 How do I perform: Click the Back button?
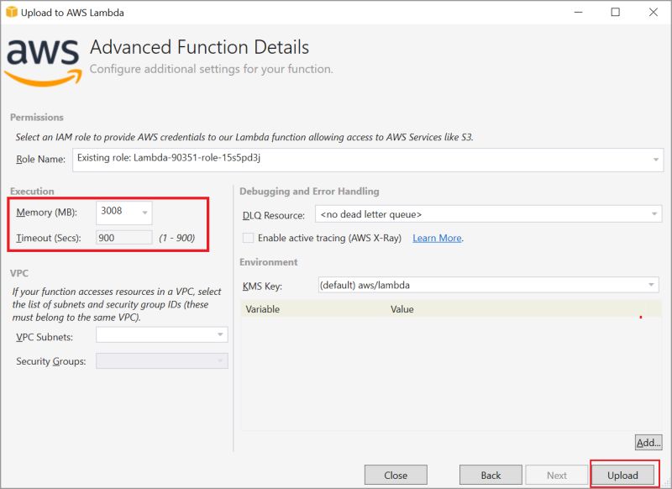coord(490,475)
